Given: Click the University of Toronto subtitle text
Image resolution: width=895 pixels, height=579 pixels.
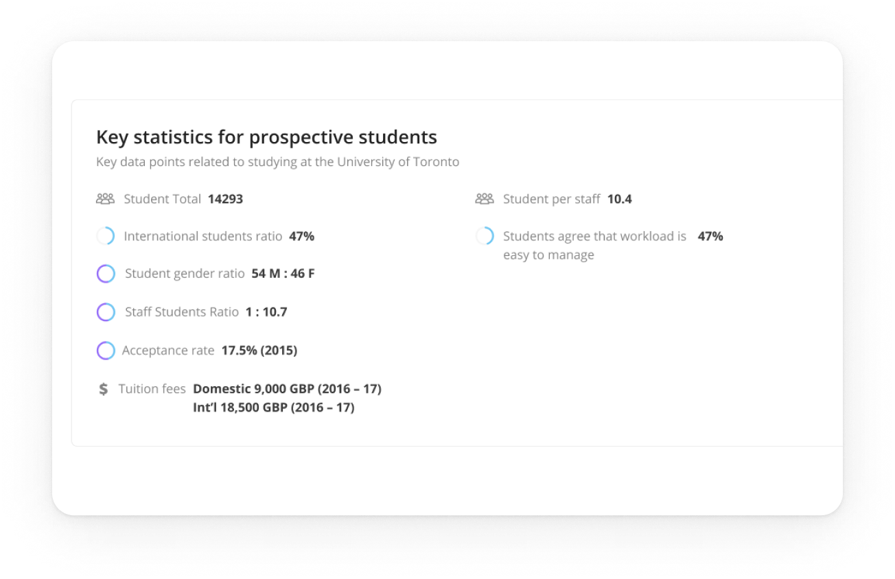Looking at the screenshot, I should pyautogui.click(x=277, y=162).
